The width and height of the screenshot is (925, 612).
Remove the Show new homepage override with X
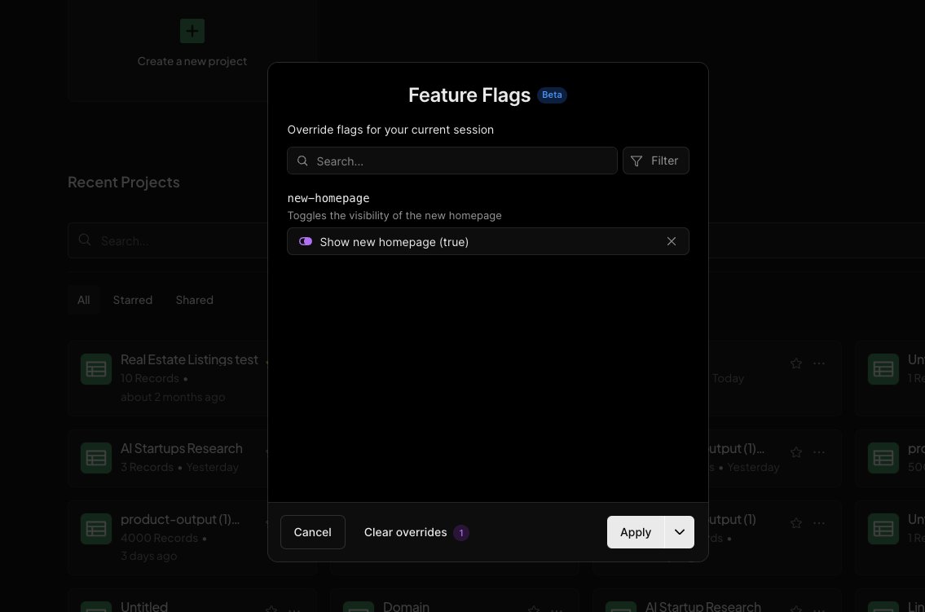(x=672, y=241)
